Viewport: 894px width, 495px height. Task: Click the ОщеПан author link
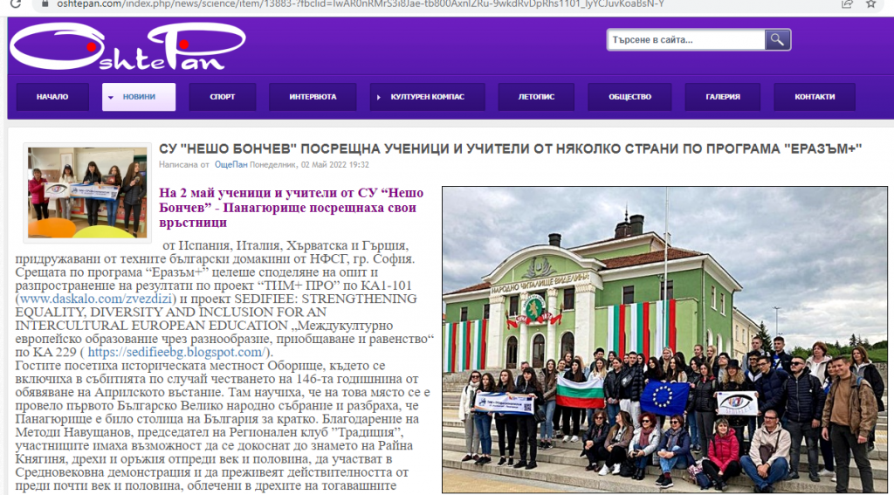230,165
